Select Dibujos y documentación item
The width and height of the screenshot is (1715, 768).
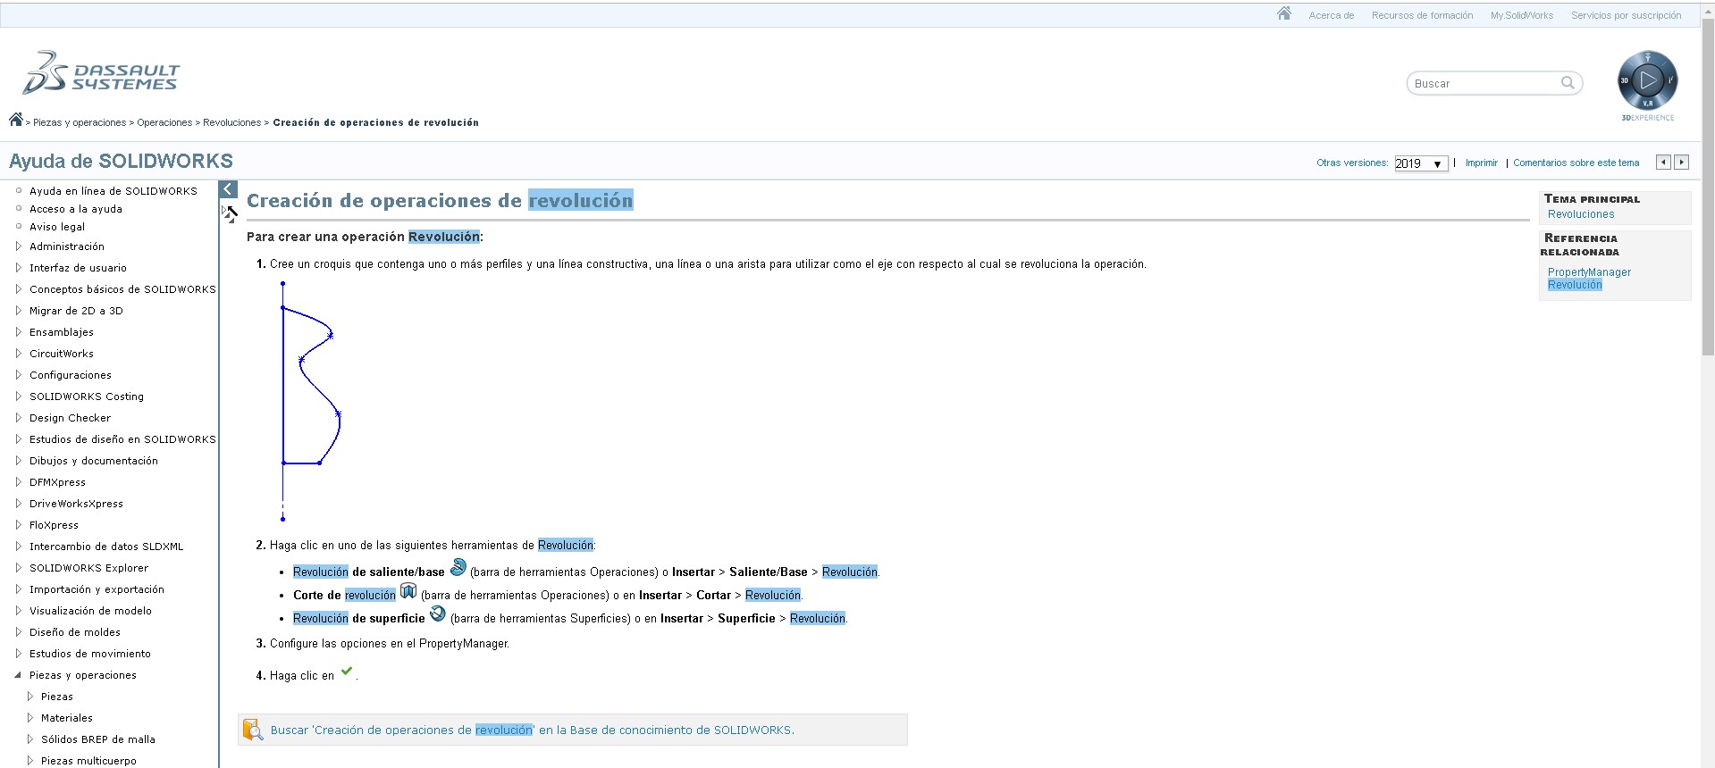(94, 460)
